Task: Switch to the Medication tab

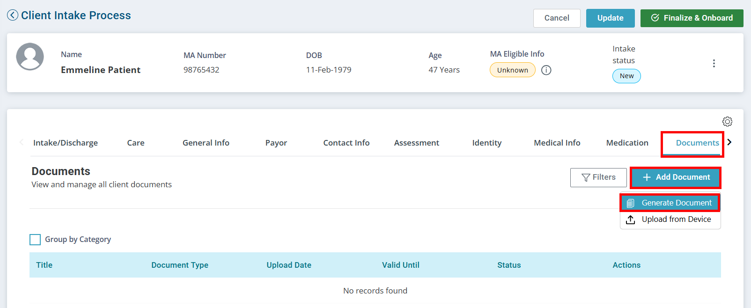Action: pyautogui.click(x=627, y=143)
